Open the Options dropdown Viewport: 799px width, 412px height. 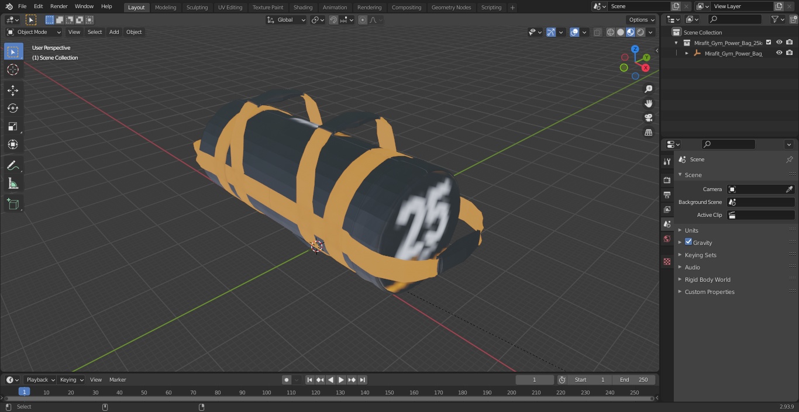click(x=642, y=19)
